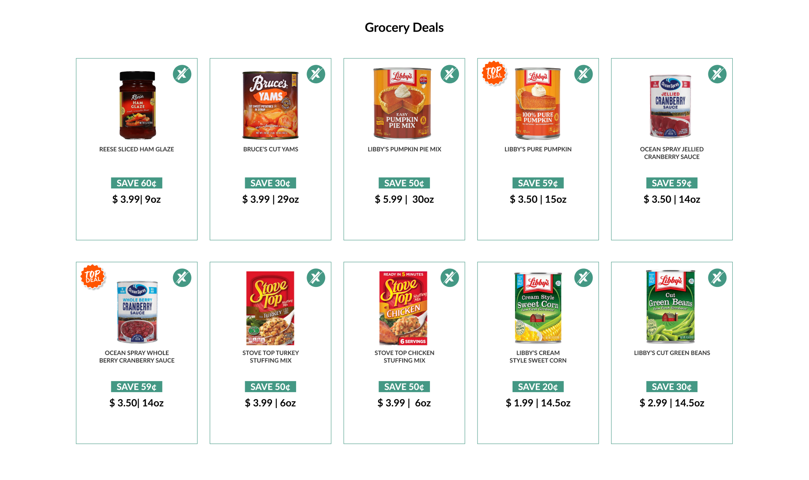This screenshot has height=480, width=809.
Task: Tap the green utensils icon on Stove Top Turkey Stuffing
Action: (x=316, y=278)
